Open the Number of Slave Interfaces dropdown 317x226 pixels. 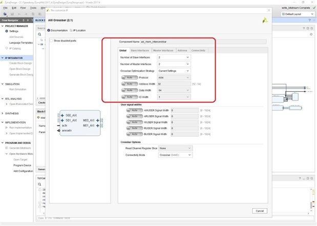(x=174, y=57)
